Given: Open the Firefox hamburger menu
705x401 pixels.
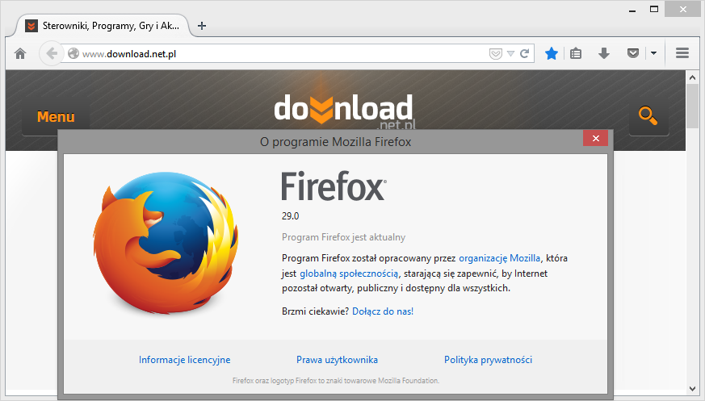Looking at the screenshot, I should 682,53.
